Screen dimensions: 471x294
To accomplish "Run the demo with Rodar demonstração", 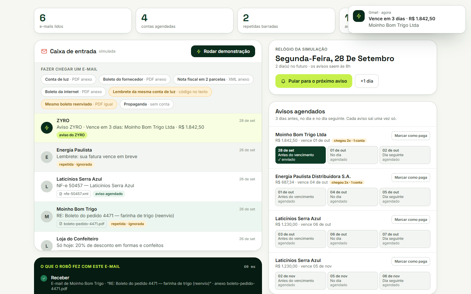I will [x=223, y=51].
